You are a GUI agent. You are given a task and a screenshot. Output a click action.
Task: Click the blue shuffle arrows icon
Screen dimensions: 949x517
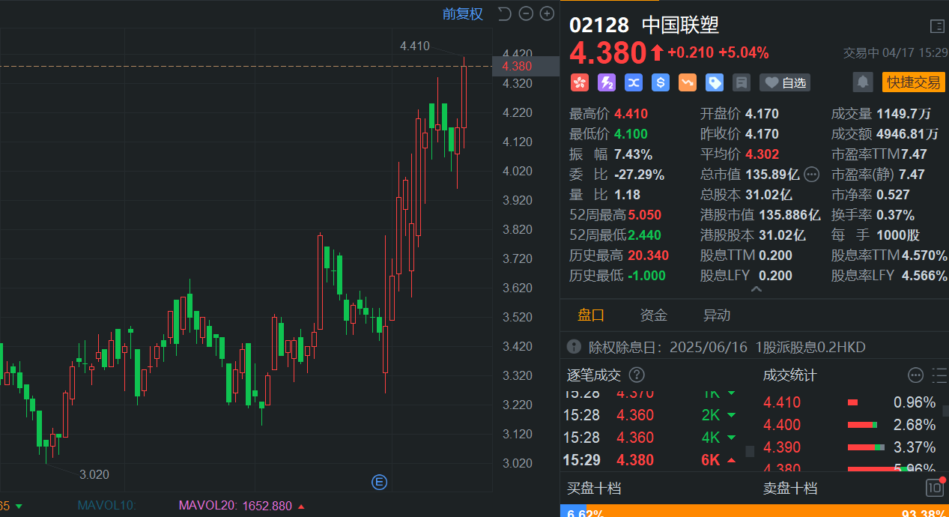tap(633, 82)
